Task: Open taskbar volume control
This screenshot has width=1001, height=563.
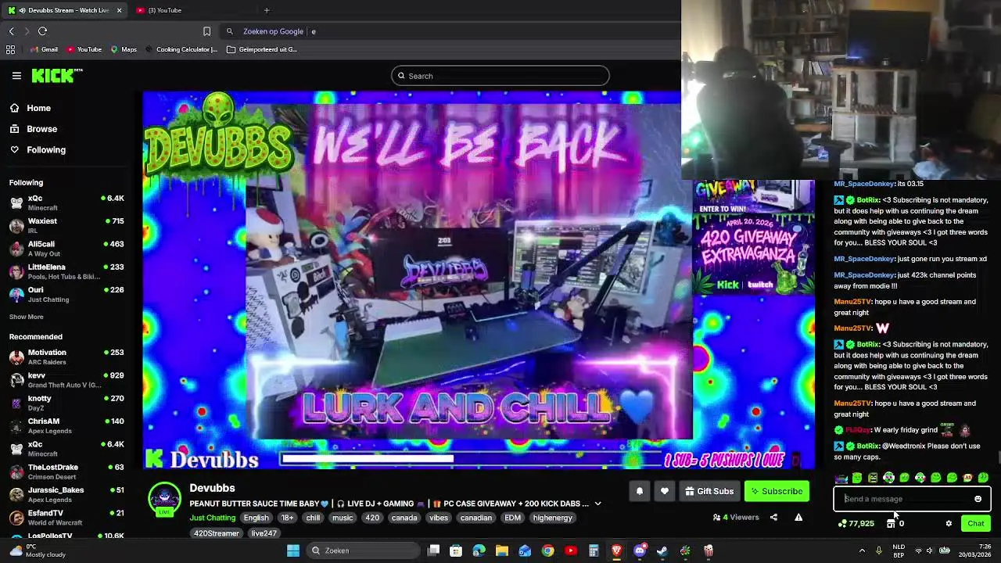Action: pos(930,550)
